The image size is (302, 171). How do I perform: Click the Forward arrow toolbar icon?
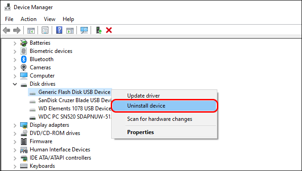click(x=17, y=30)
